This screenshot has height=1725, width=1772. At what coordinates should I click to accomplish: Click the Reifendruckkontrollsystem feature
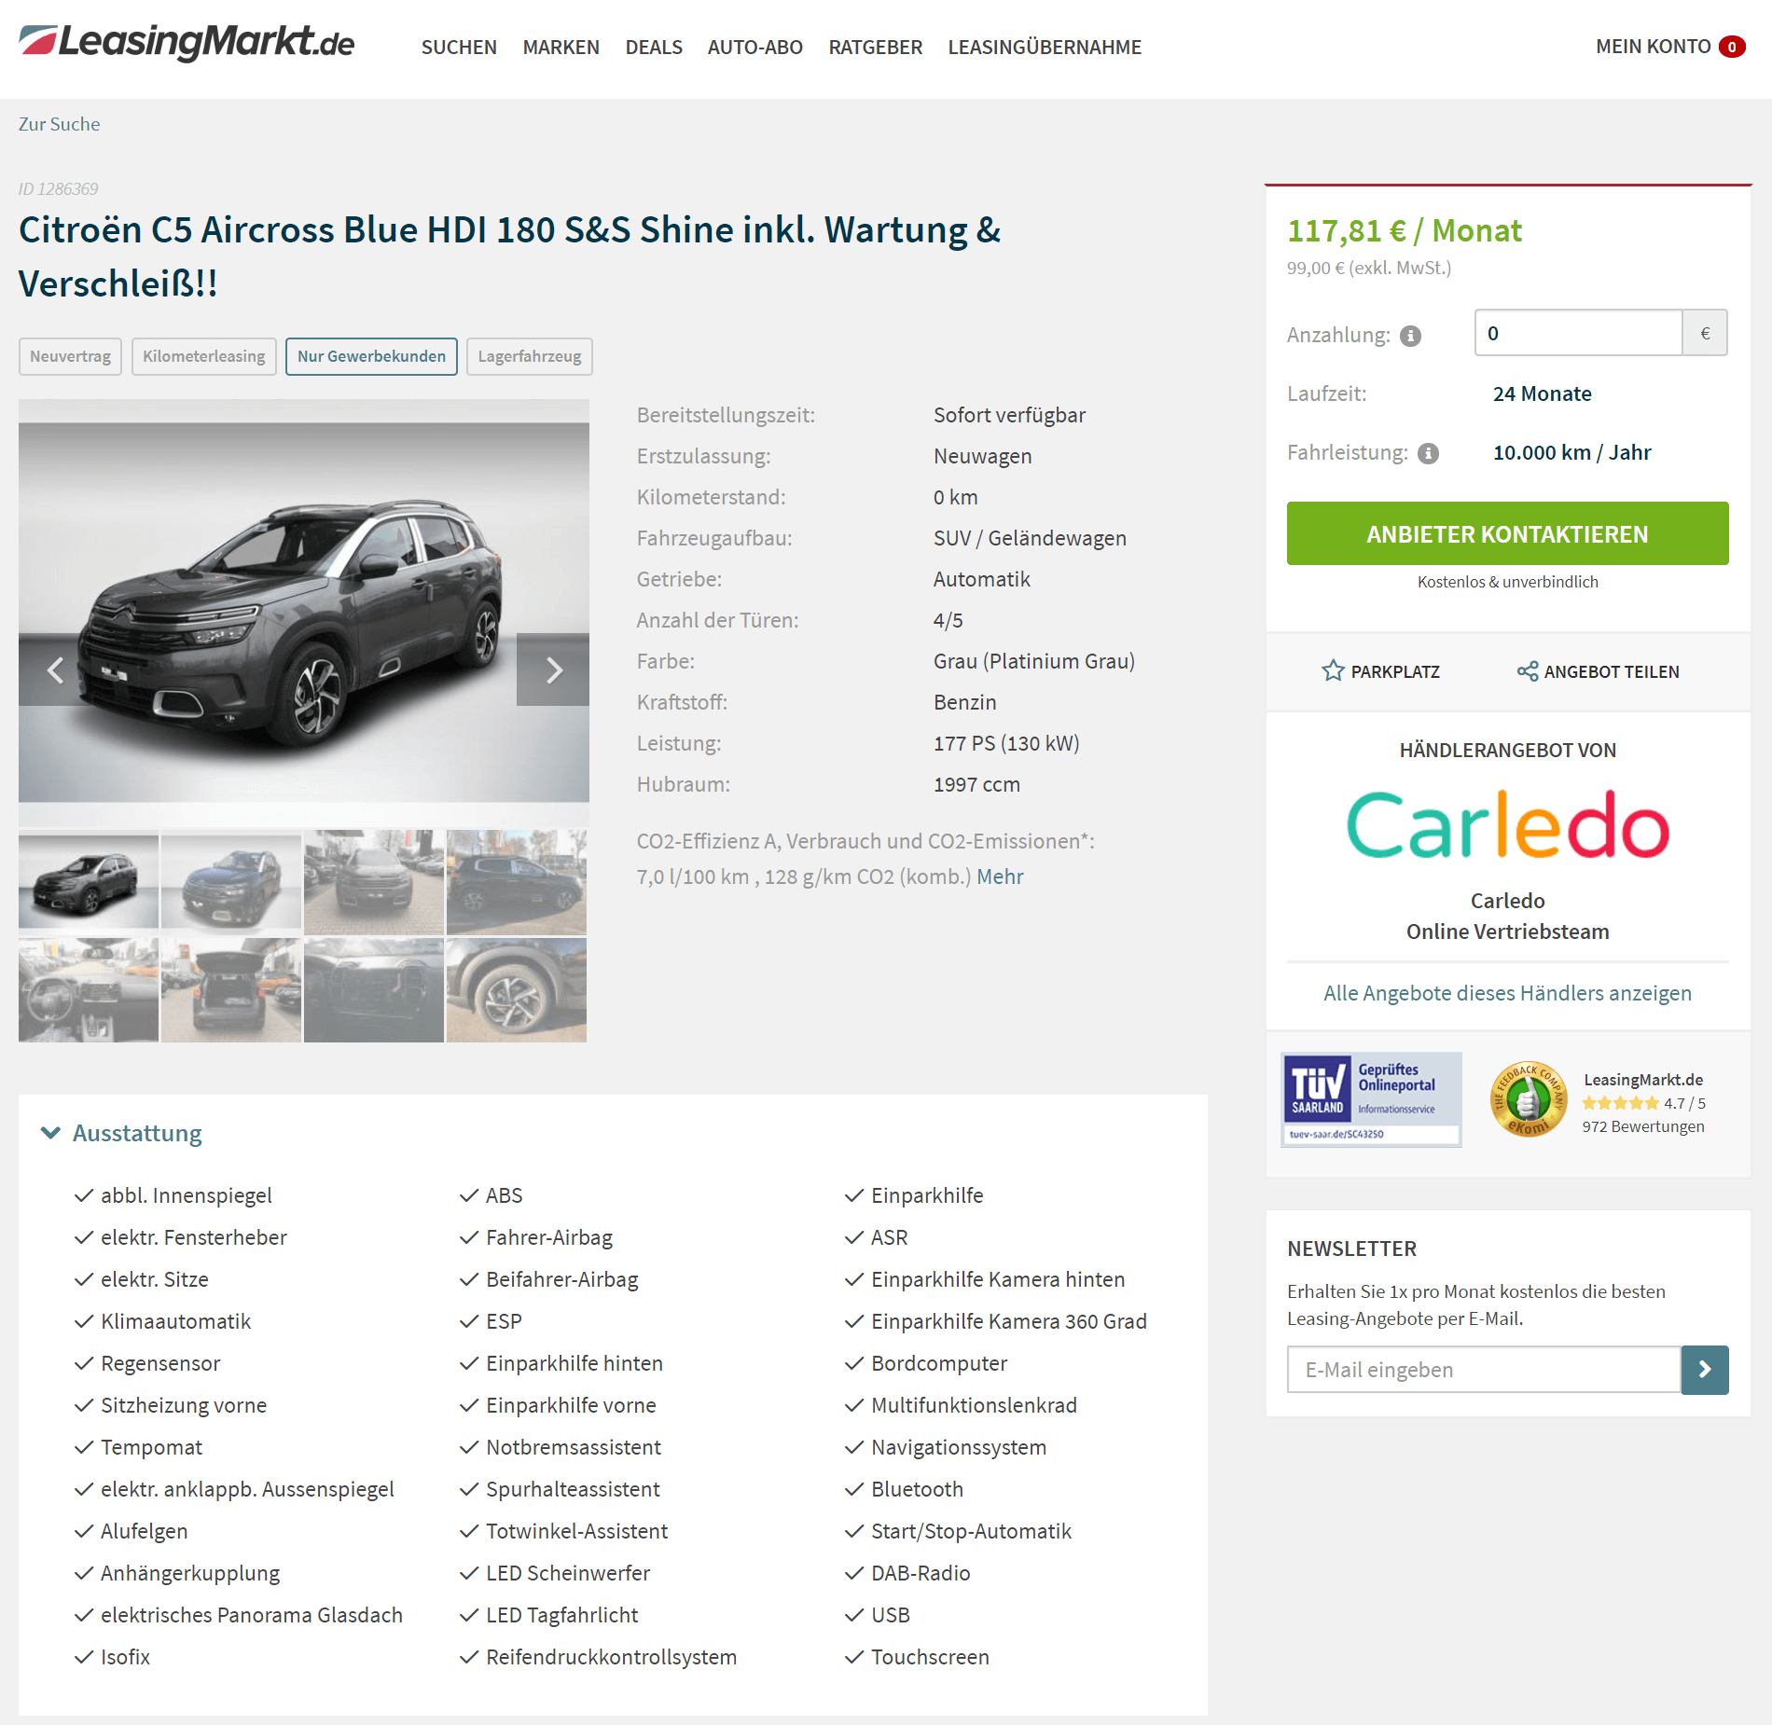pyautogui.click(x=611, y=1657)
